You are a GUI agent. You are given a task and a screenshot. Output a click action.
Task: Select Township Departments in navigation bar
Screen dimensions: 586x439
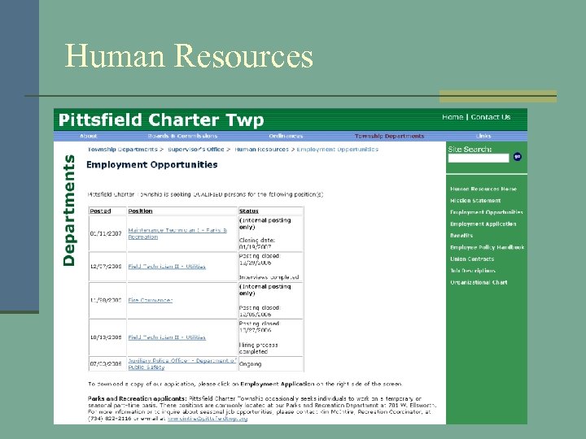[389, 136]
